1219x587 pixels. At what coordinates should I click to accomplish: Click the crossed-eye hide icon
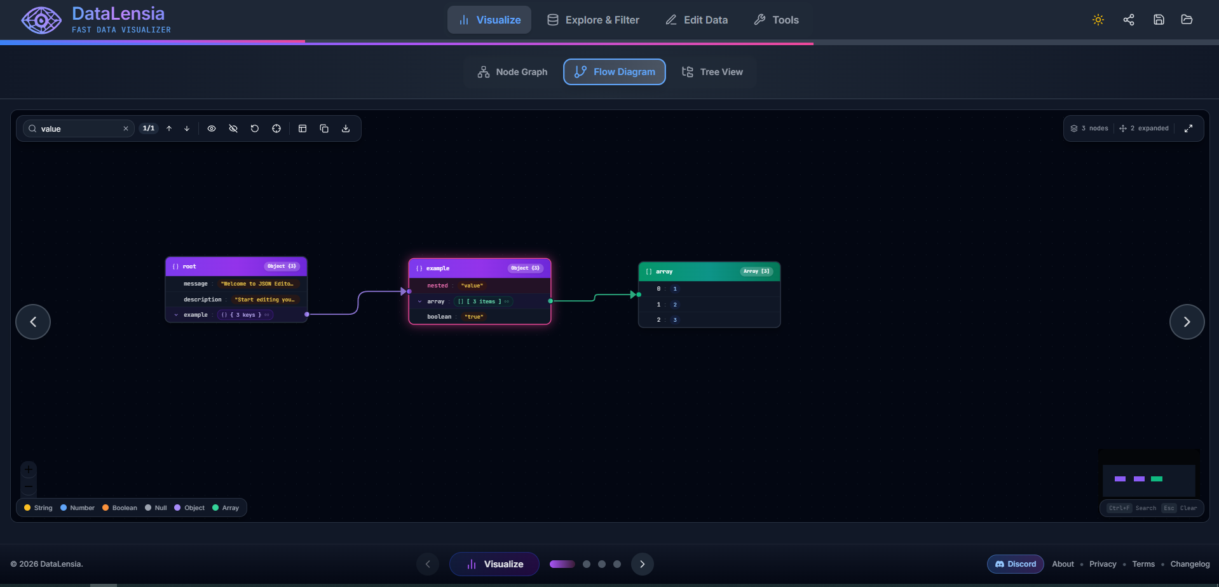[x=233, y=128]
